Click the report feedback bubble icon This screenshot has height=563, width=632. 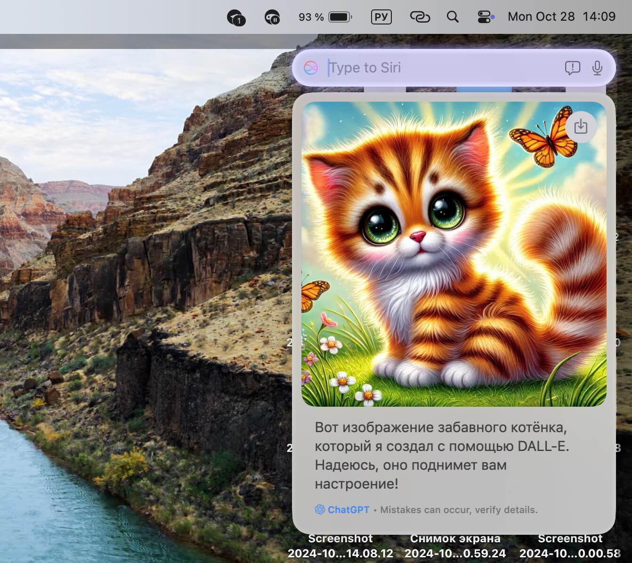tap(572, 68)
